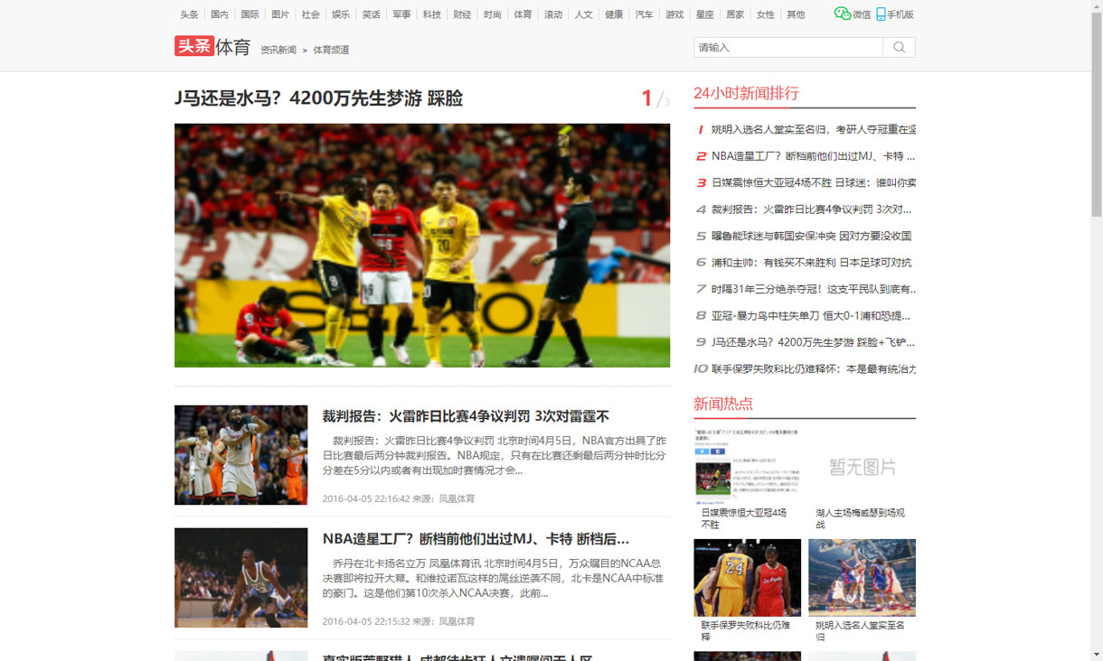The height and width of the screenshot is (661, 1103).
Task: Open ranked news item 5 about 鲁能球迷
Action: (810, 236)
